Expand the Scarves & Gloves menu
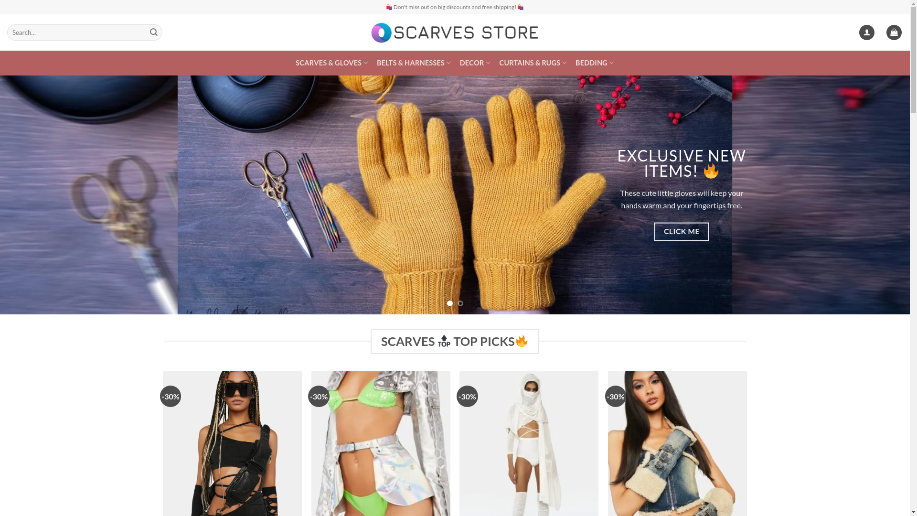Screen dimensions: 917x516 [x=332, y=63]
